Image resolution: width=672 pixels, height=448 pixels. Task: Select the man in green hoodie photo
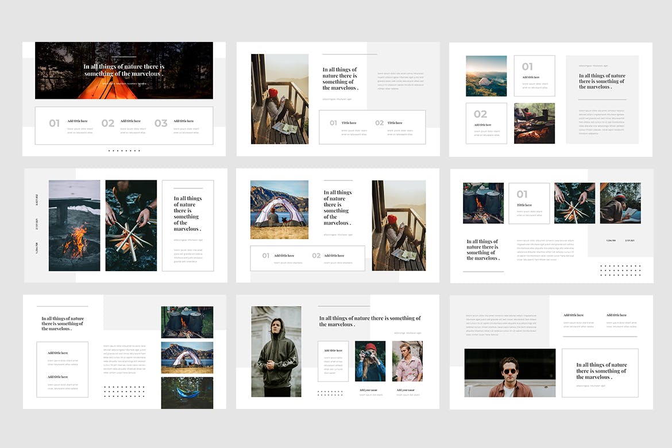click(x=276, y=351)
